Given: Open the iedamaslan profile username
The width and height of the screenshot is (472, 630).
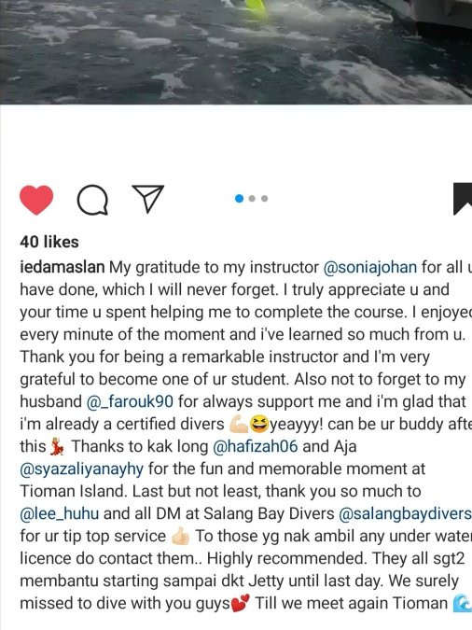Looking at the screenshot, I should pyautogui.click(x=62, y=267).
